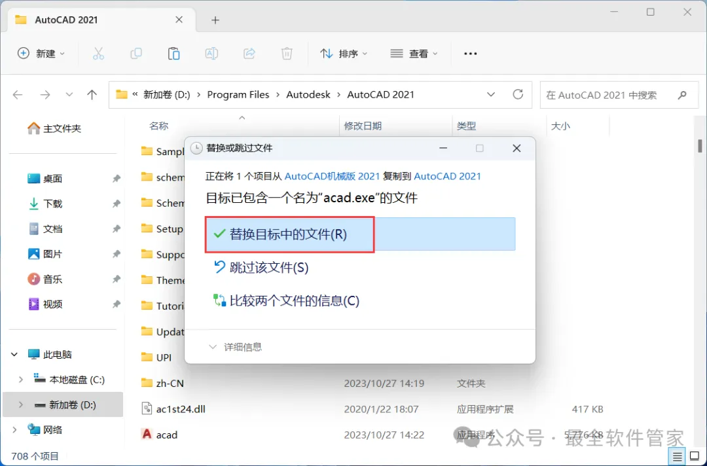This screenshot has height=466, width=707.
Task: Click 比较两个文件的信息(C) compare option
Action: [x=287, y=300]
